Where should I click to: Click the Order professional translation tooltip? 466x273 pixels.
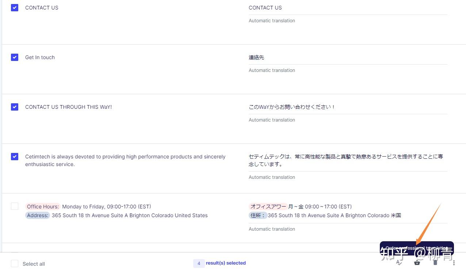click(416, 248)
